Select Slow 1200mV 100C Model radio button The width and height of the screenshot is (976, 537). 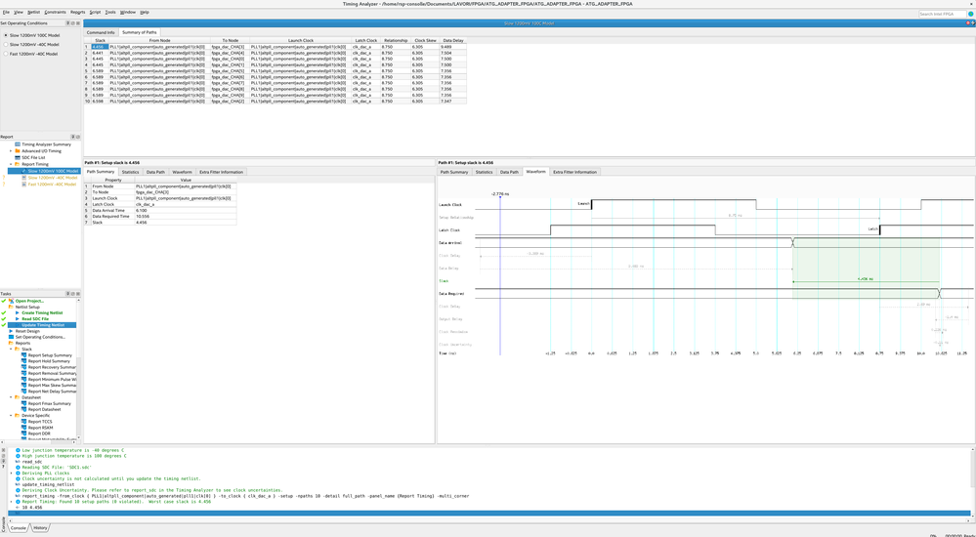[x=6, y=35]
